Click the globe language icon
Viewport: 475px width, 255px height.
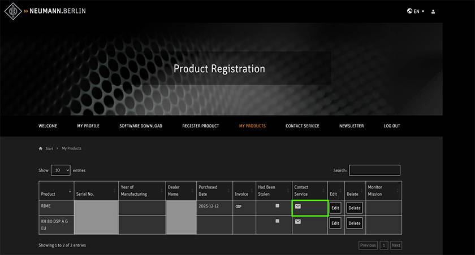point(409,11)
